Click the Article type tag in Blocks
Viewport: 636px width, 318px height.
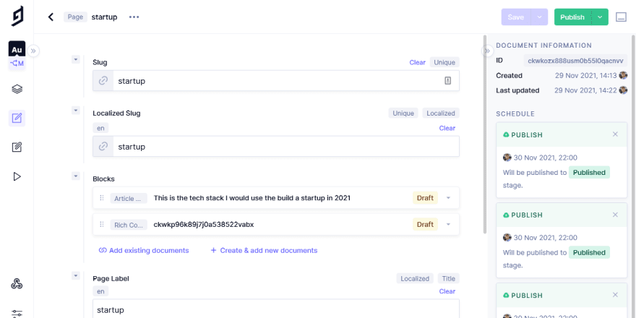(129, 198)
